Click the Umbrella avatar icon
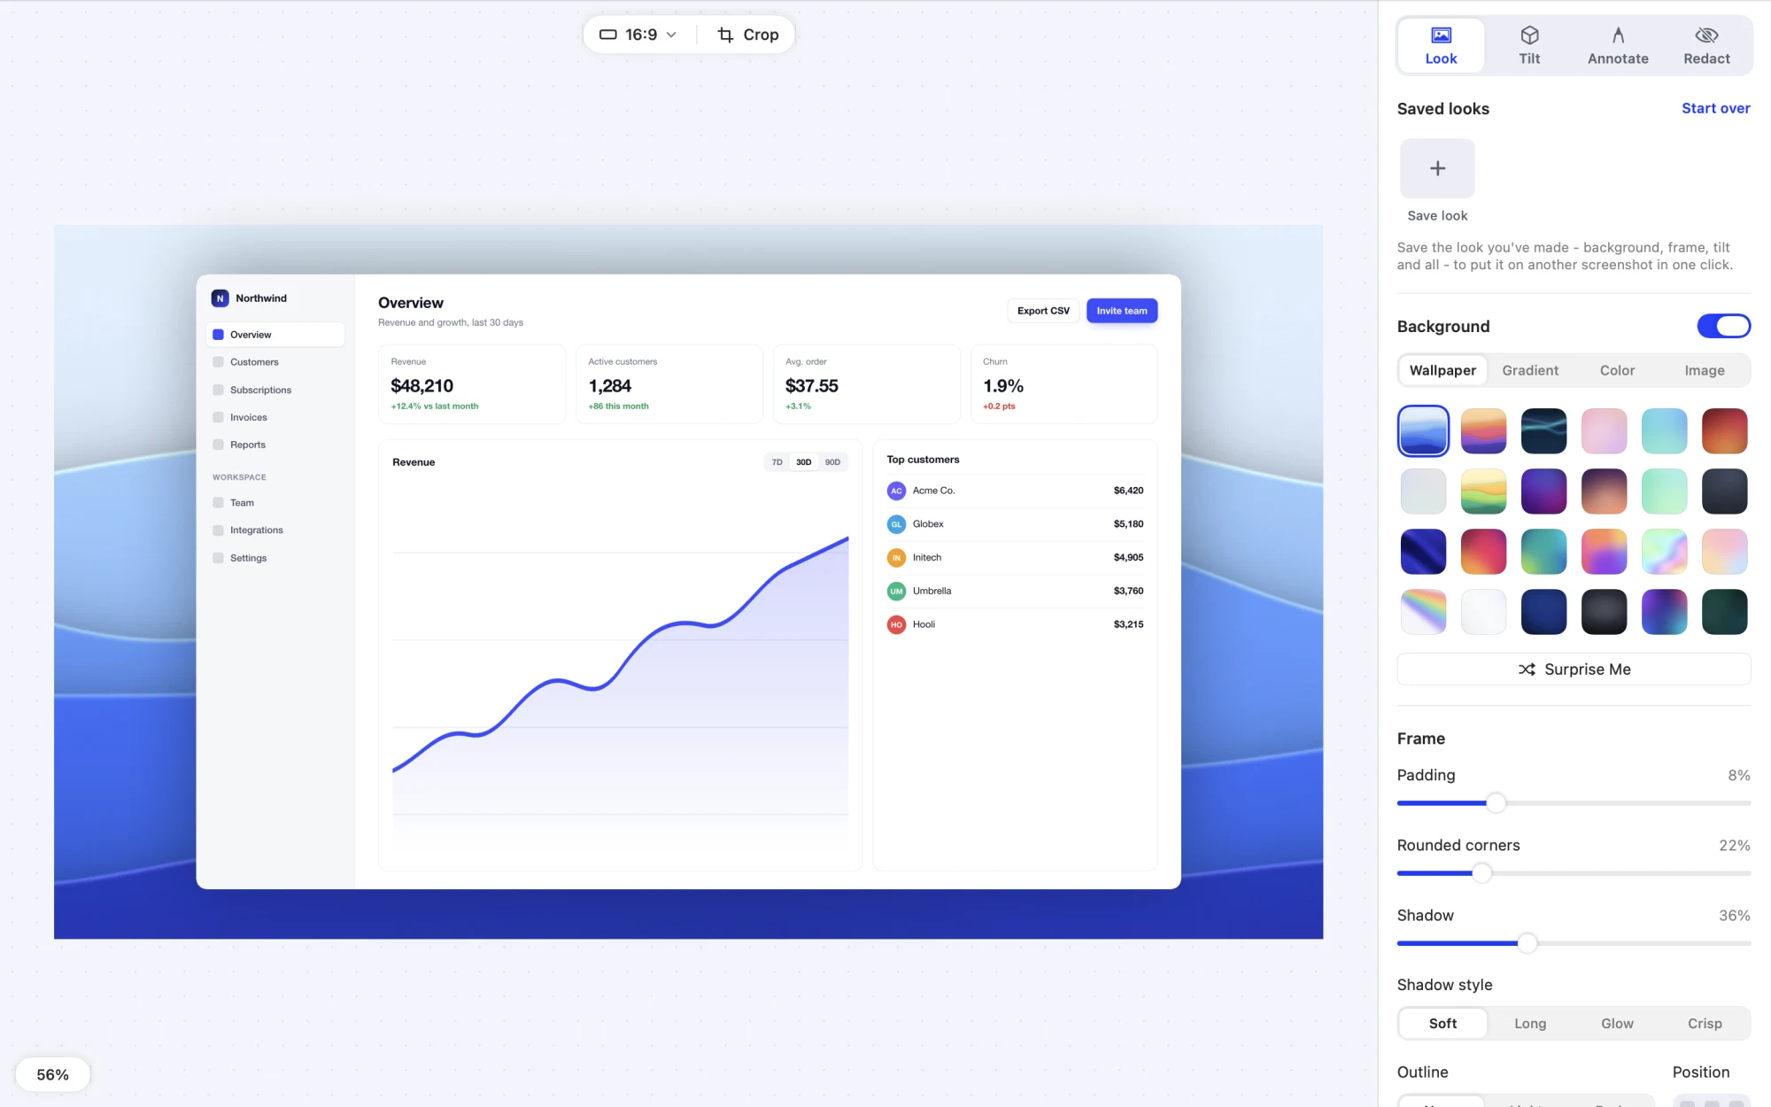Screen dimensions: 1771x1107 pos(896,591)
